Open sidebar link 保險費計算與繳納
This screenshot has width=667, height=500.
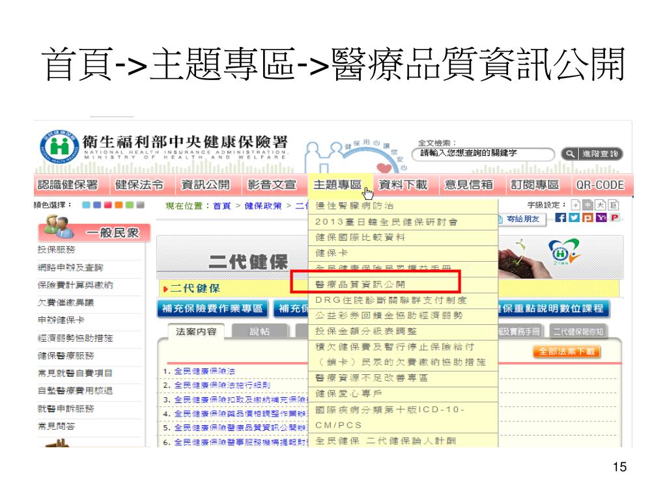point(75,285)
